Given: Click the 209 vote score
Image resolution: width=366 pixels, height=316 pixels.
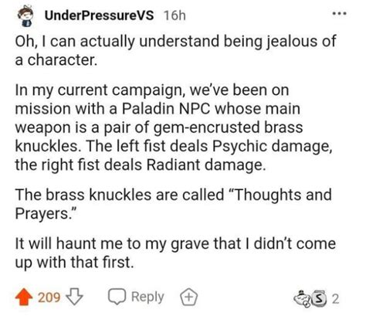Looking at the screenshot, I should (x=49, y=297).
